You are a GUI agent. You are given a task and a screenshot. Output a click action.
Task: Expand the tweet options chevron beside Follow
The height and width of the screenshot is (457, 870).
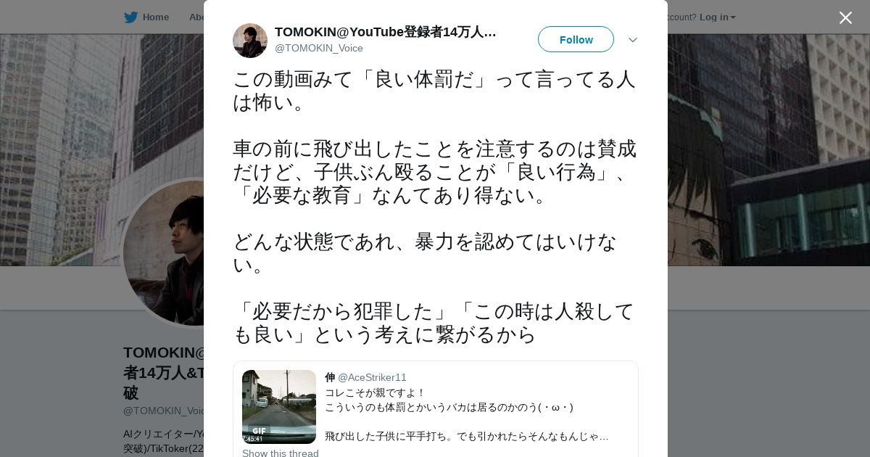point(632,40)
